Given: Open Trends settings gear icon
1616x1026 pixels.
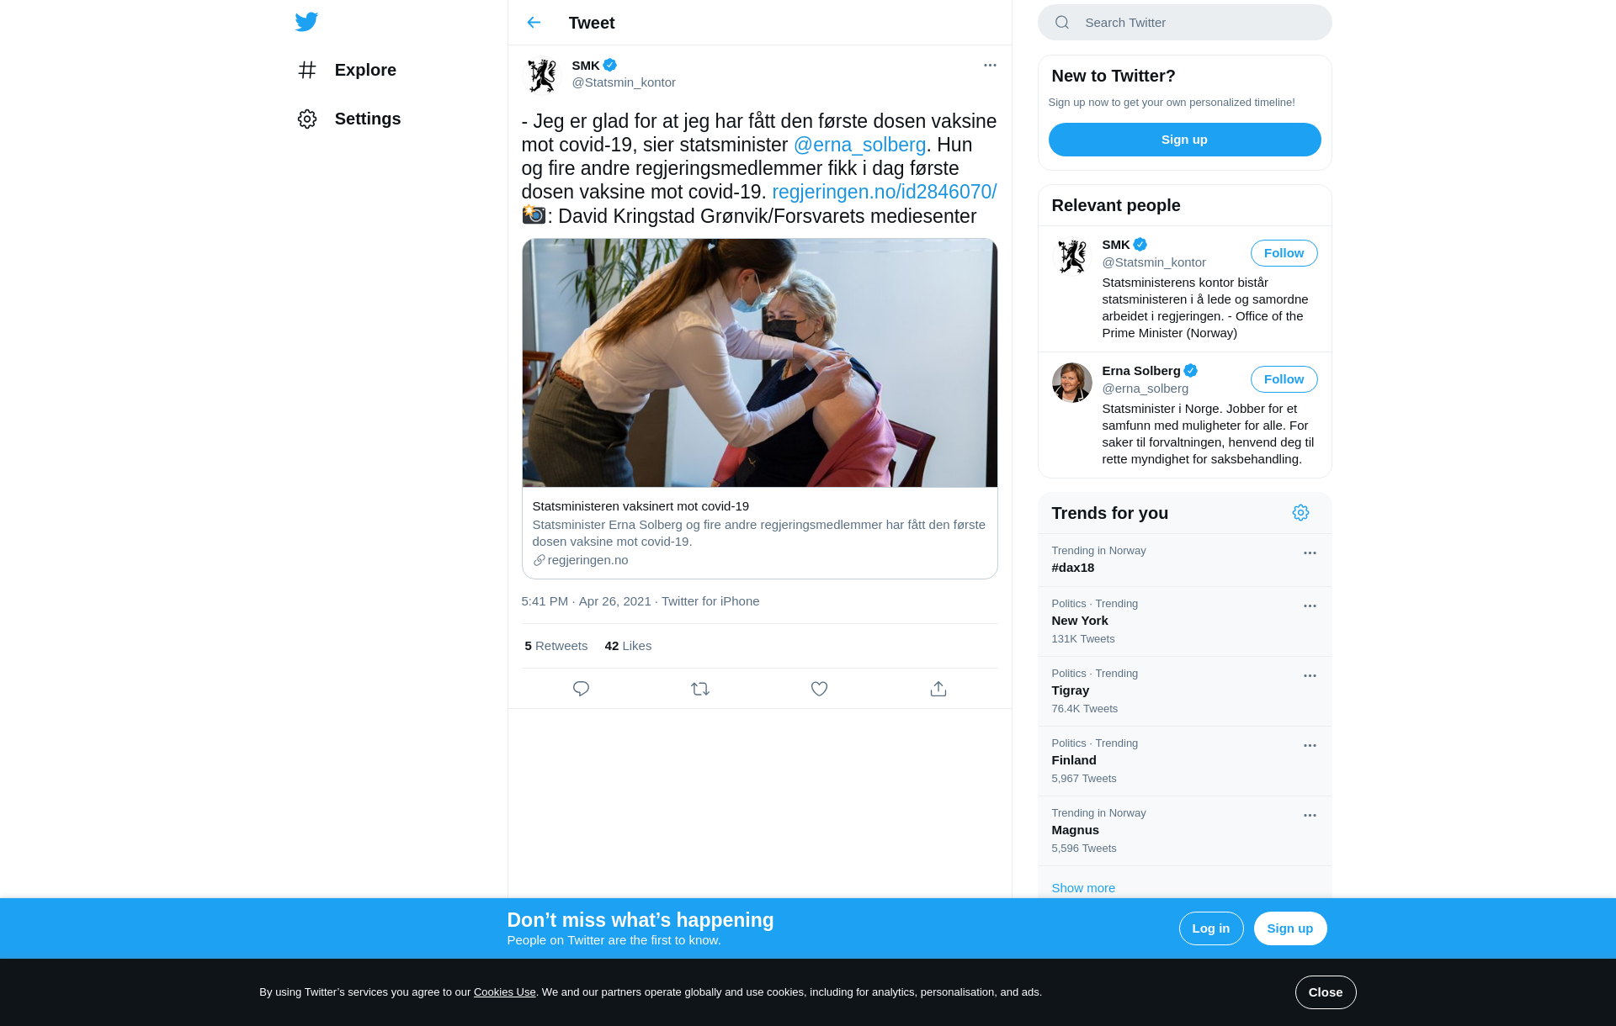Looking at the screenshot, I should [1300, 513].
